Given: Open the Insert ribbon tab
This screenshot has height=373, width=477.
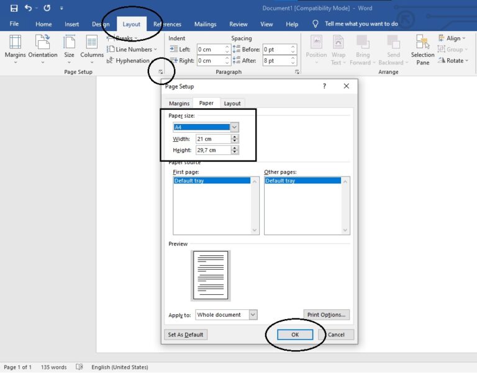Looking at the screenshot, I should (71, 24).
